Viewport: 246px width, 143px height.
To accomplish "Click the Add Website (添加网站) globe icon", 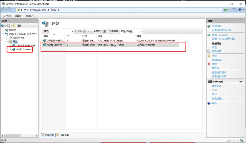I will coord(209,26).
